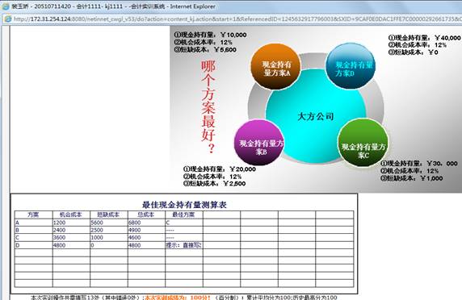Click plan D's opportunity cost cell 4800
Image resolution: width=462 pixels, height=300 pixels.
point(71,245)
